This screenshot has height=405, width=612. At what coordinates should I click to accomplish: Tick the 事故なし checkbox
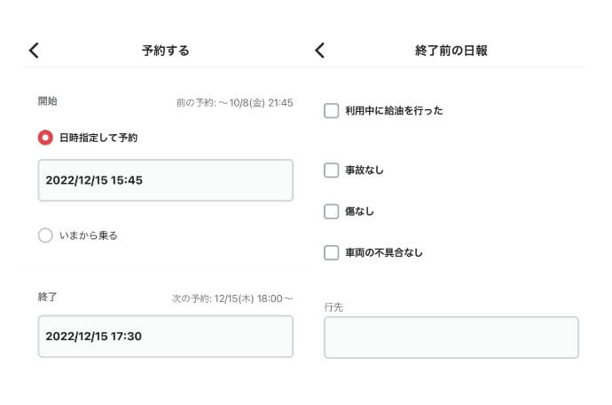(x=332, y=170)
